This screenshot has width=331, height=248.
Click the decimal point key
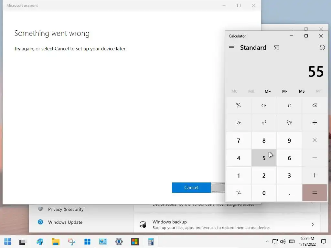coord(289,193)
